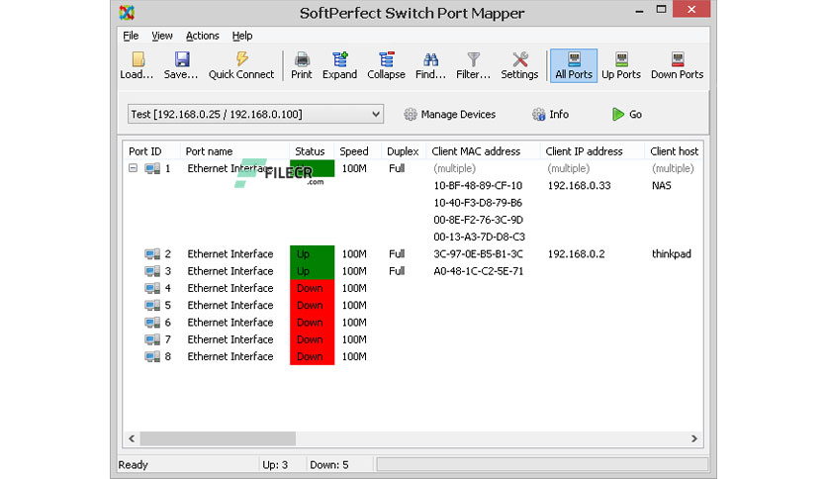Viewport: 827px width, 479px height.
Task: Click Up: 3 status bar entry
Action: pos(275,465)
